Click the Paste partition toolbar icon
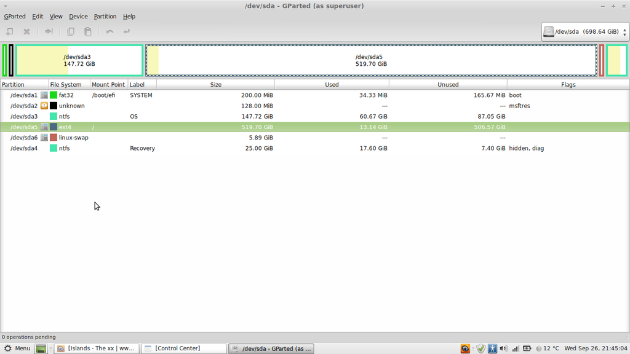This screenshot has width=630, height=354. click(x=88, y=31)
